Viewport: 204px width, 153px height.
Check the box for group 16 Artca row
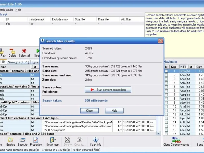[166, 130]
